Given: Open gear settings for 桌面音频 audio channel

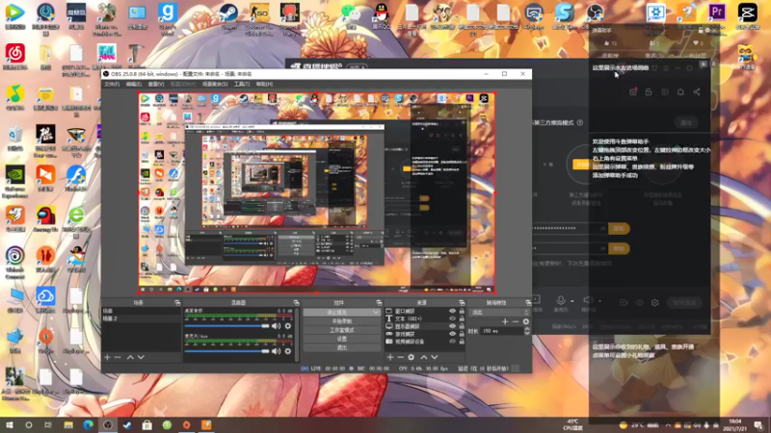Looking at the screenshot, I should 288,326.
